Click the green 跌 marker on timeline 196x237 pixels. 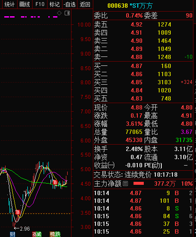click(58, 234)
